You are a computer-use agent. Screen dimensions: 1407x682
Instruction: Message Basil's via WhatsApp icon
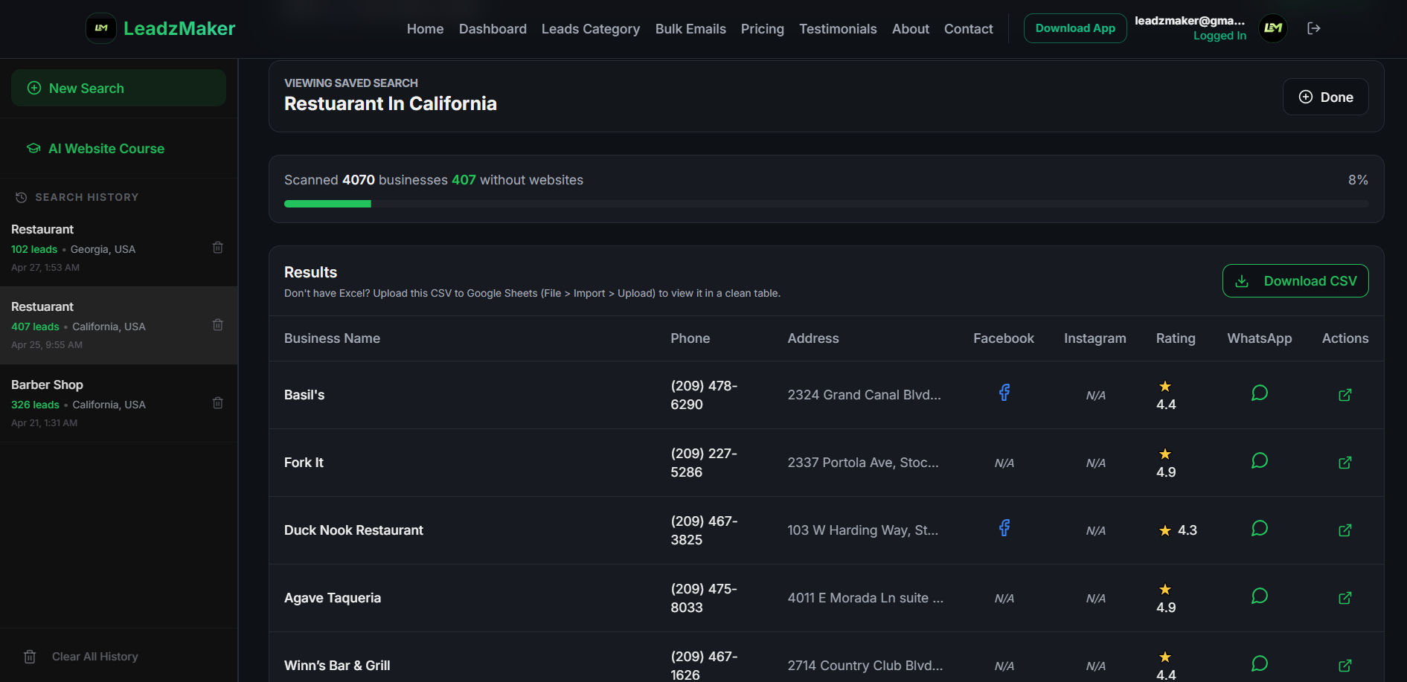[1260, 393]
